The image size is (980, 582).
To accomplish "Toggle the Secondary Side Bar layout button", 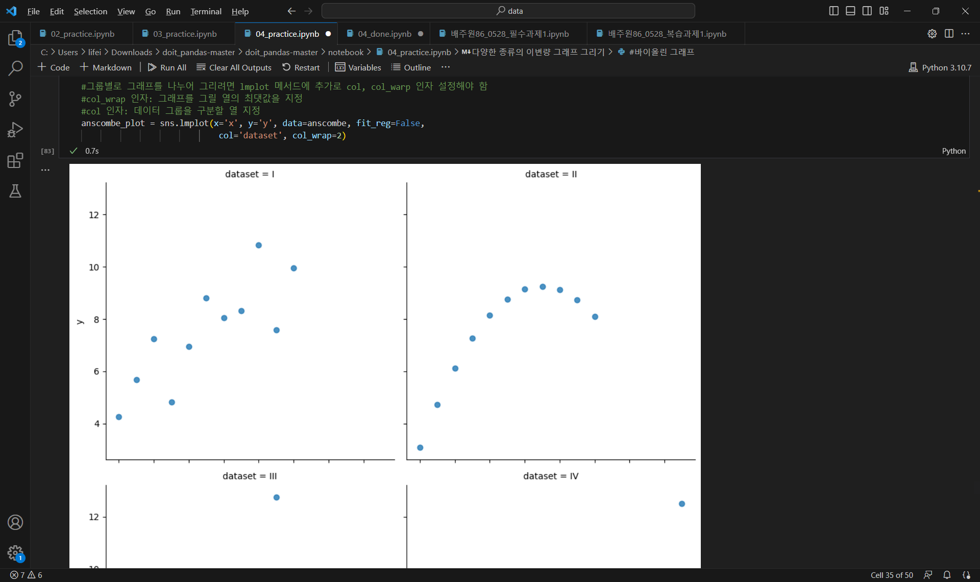I will tap(867, 11).
